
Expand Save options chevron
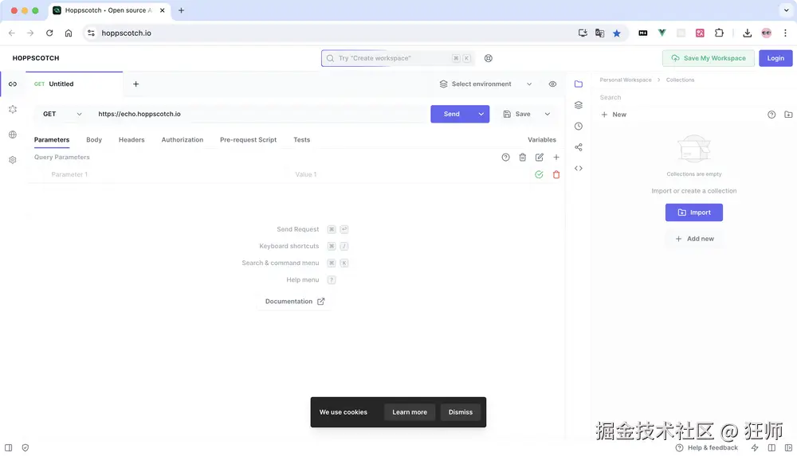click(x=548, y=115)
